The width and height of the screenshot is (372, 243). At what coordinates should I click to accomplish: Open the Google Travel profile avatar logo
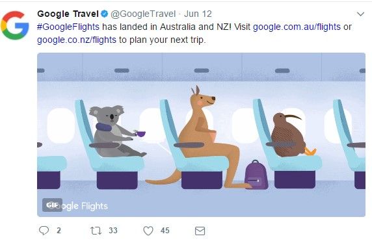click(x=15, y=25)
